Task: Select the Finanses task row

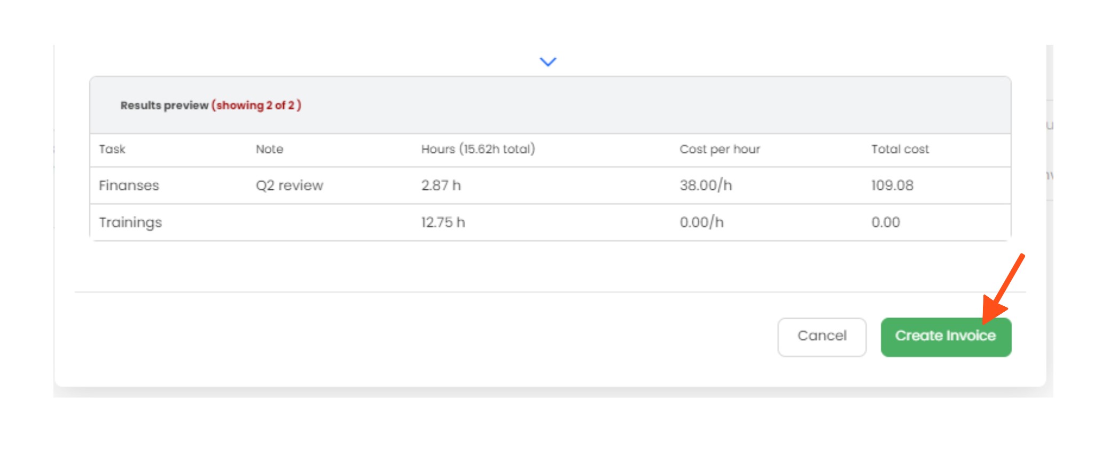Action: click(129, 185)
